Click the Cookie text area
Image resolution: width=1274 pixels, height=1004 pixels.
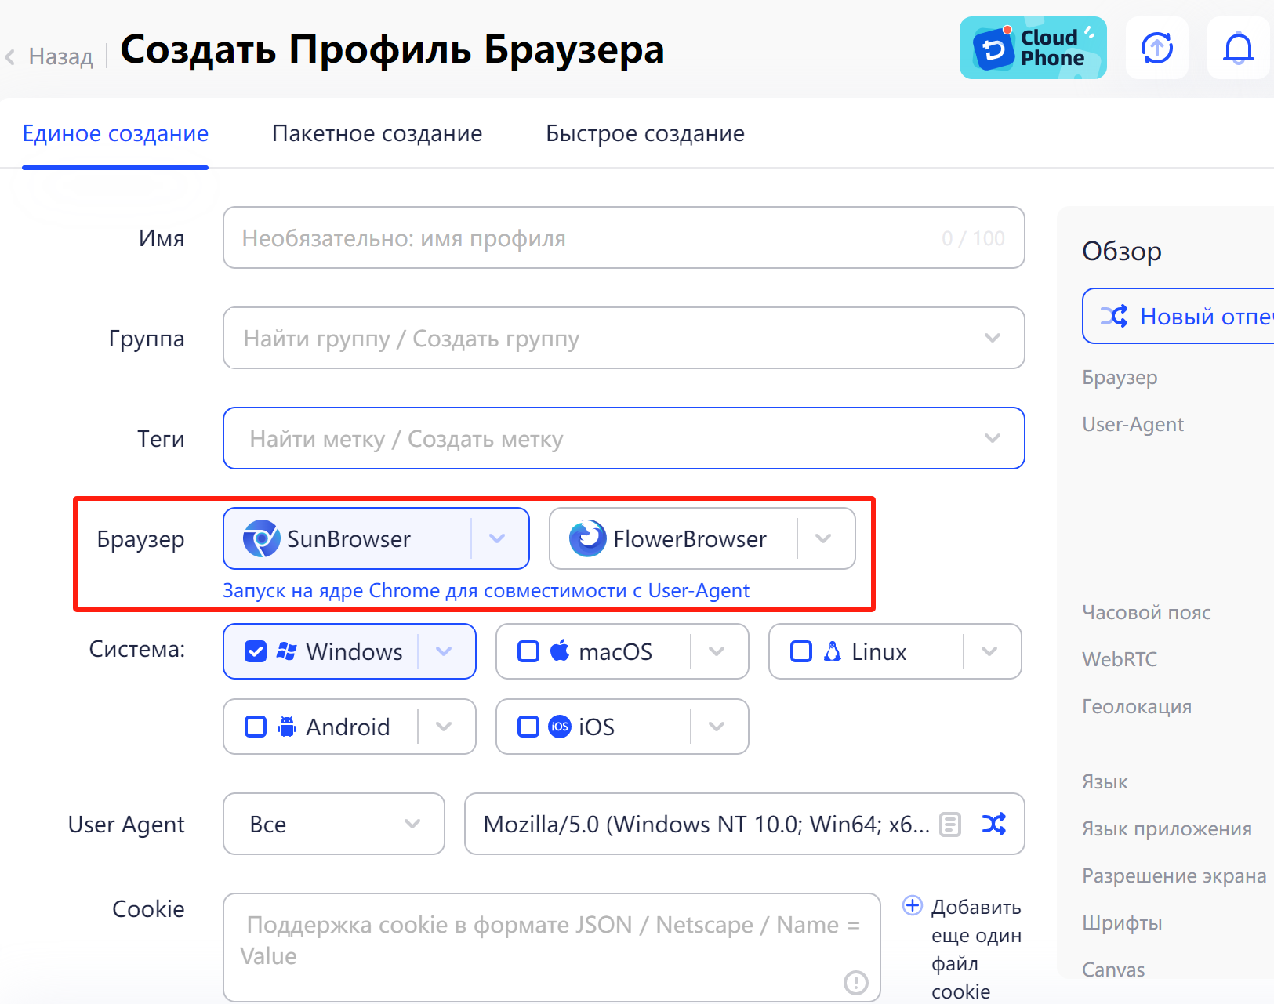coord(552,948)
